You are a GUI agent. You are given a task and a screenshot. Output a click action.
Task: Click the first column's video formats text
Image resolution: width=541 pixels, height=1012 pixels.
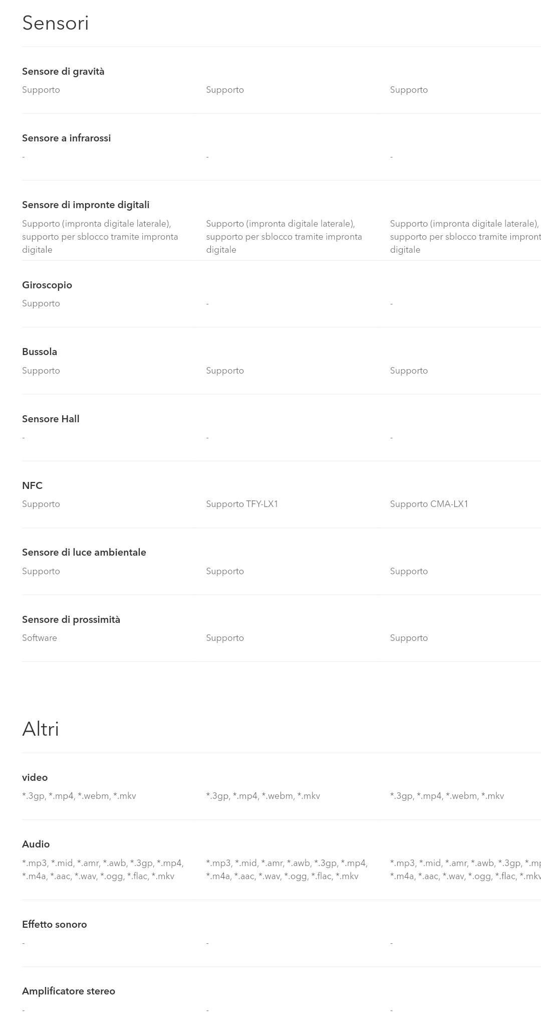[79, 796]
